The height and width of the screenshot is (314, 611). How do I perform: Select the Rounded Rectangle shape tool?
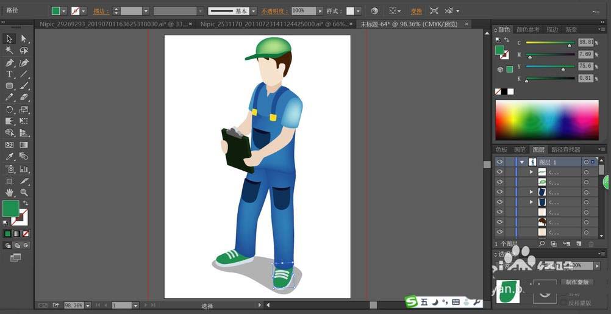10,86
